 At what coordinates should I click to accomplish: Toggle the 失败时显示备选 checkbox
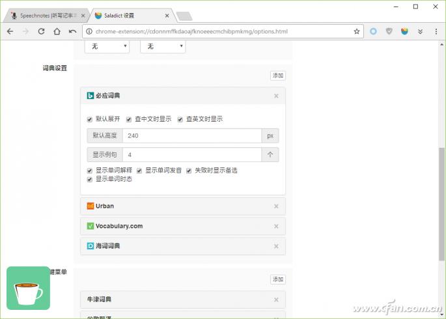(189, 171)
